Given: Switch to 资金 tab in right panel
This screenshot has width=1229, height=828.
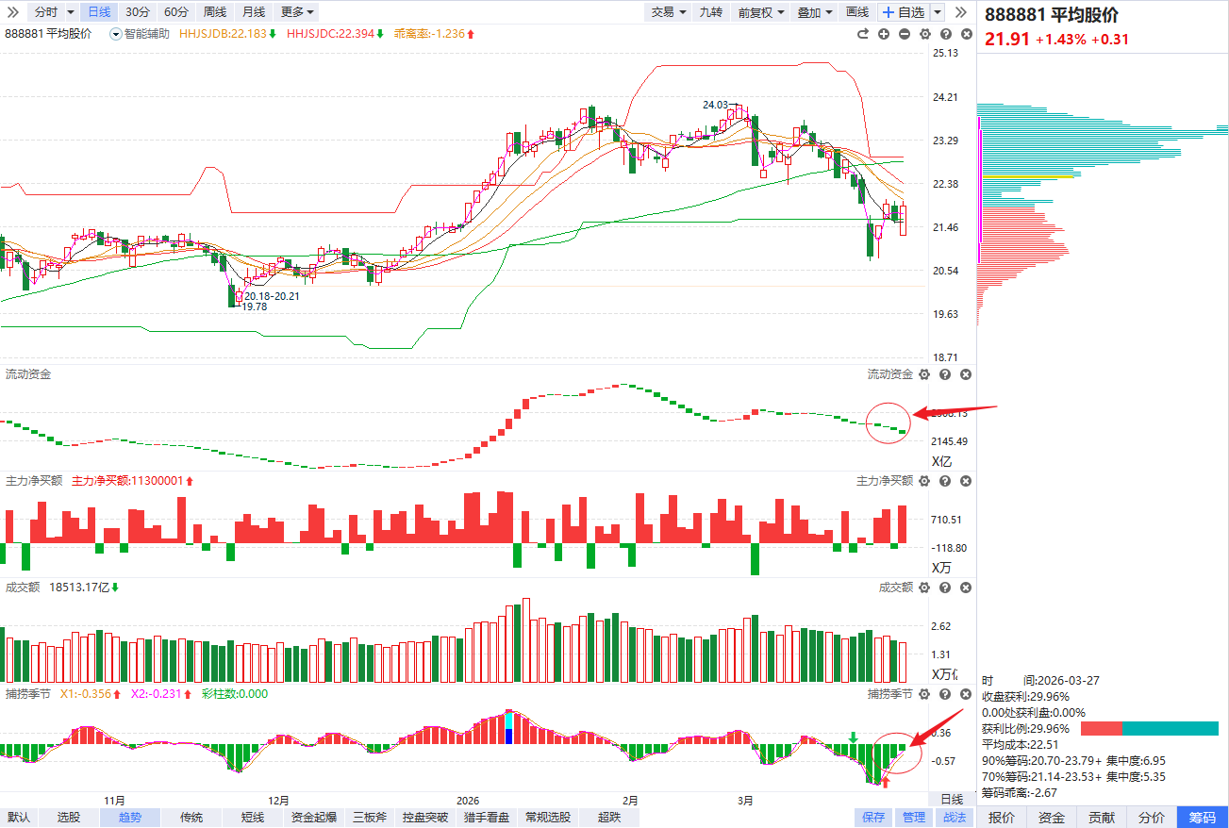Looking at the screenshot, I should tap(1052, 818).
